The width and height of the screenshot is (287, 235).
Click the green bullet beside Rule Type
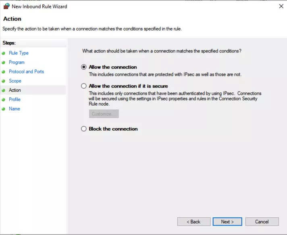pyautogui.click(x=4, y=53)
